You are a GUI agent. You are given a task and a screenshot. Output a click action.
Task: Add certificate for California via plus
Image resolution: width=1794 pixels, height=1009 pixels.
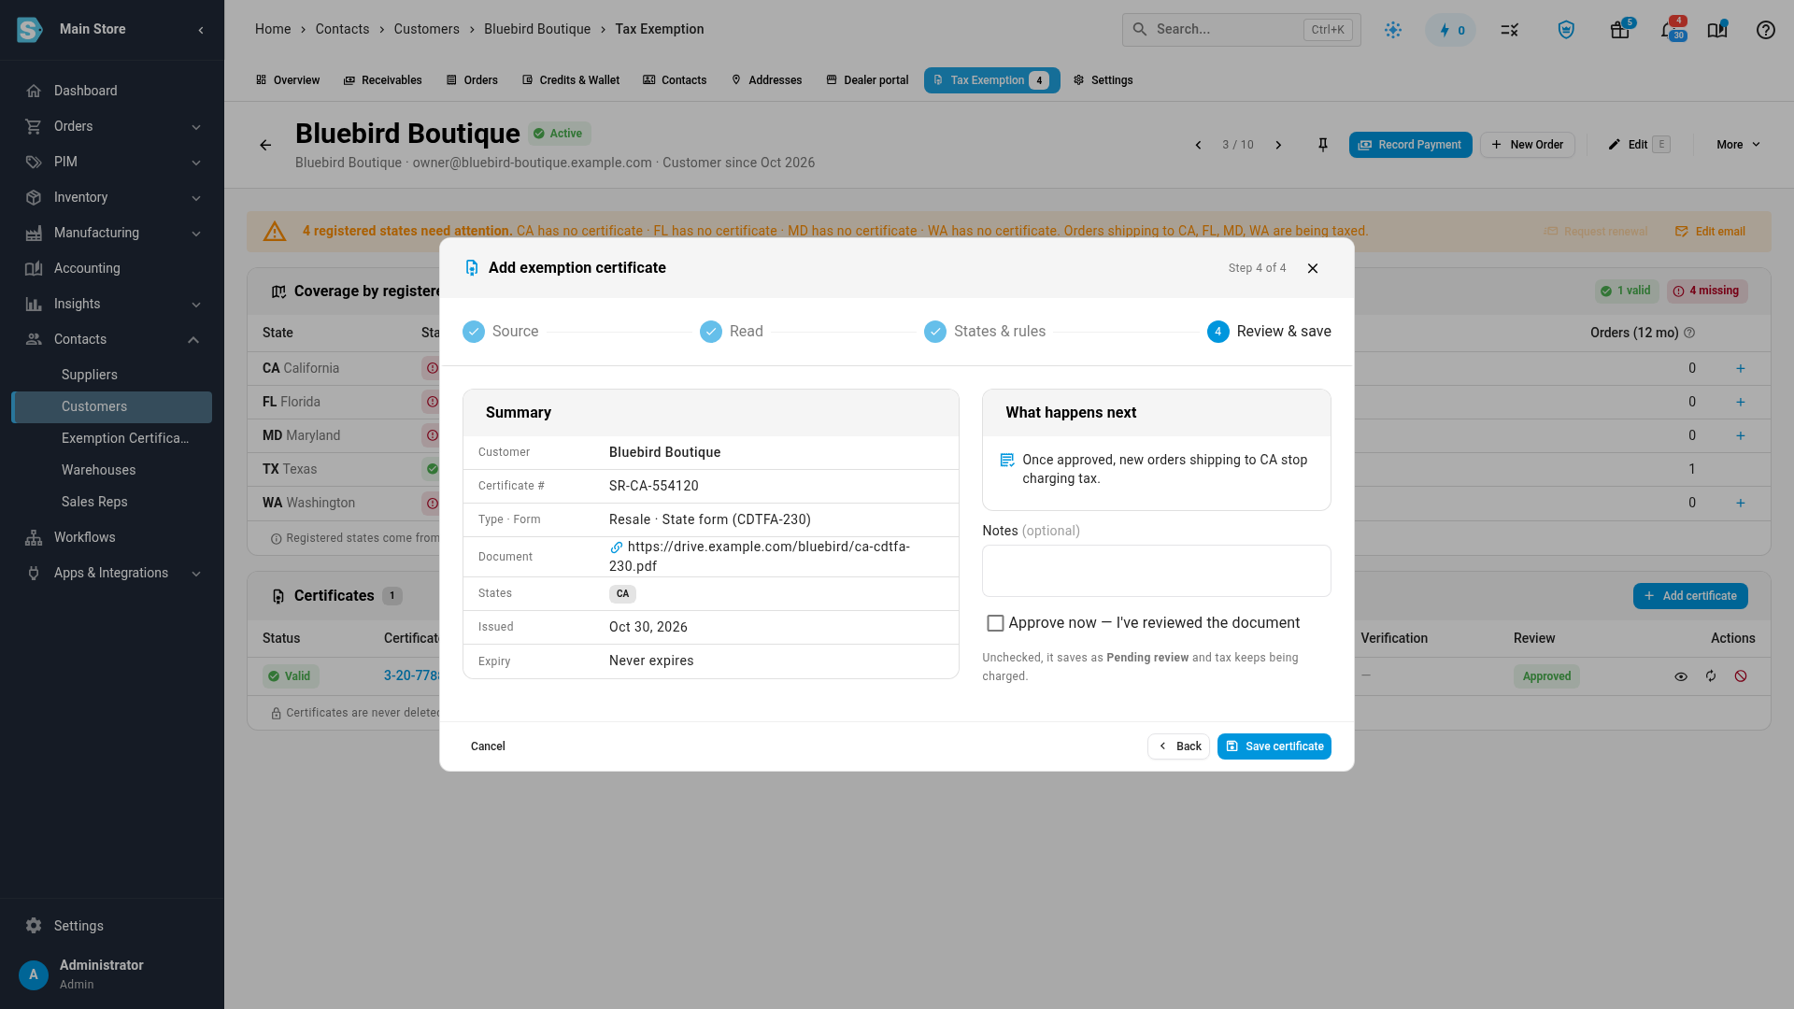click(x=1741, y=369)
